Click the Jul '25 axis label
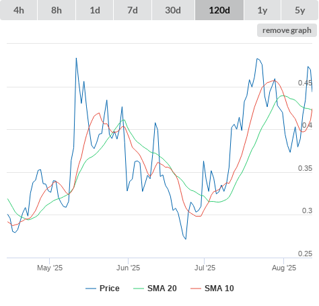The height and width of the screenshot is (306, 319). [x=205, y=268]
